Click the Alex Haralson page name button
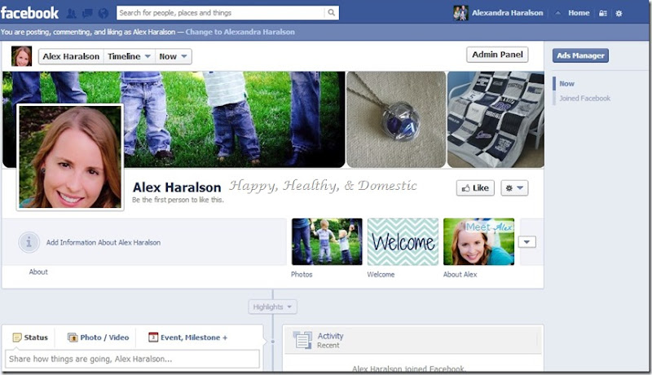652x375 pixels. (x=71, y=56)
